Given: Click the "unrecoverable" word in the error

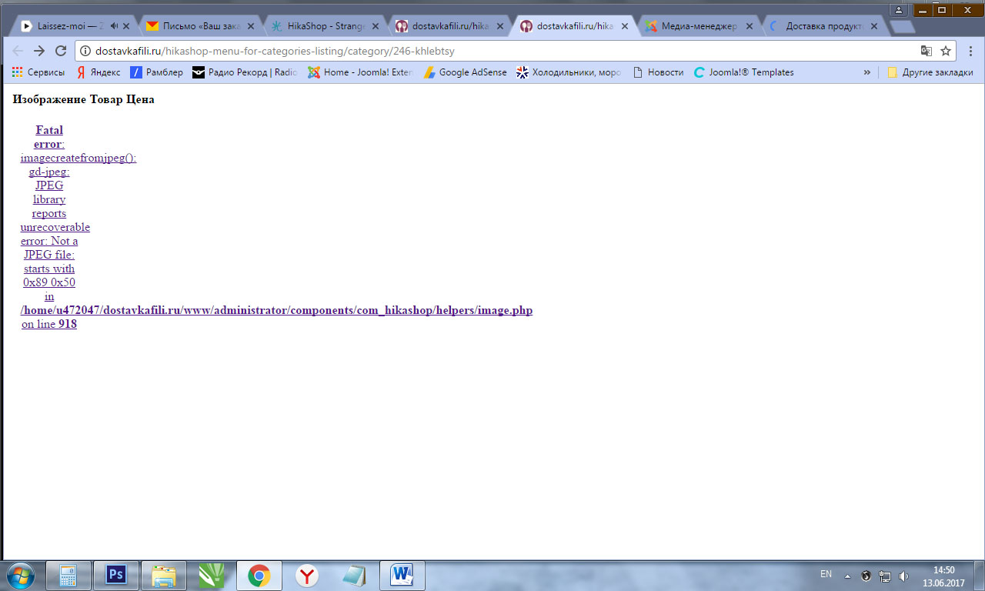Looking at the screenshot, I should coord(55,227).
